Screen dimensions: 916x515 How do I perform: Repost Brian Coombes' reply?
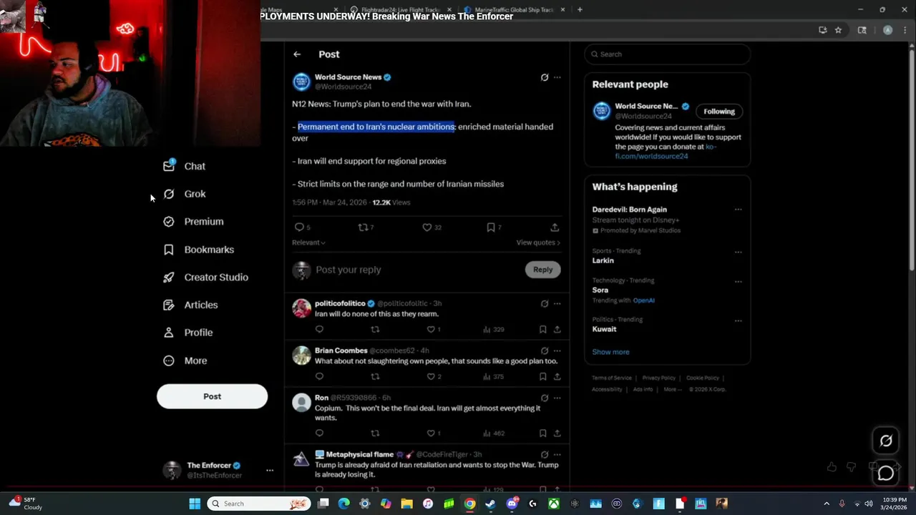(375, 377)
